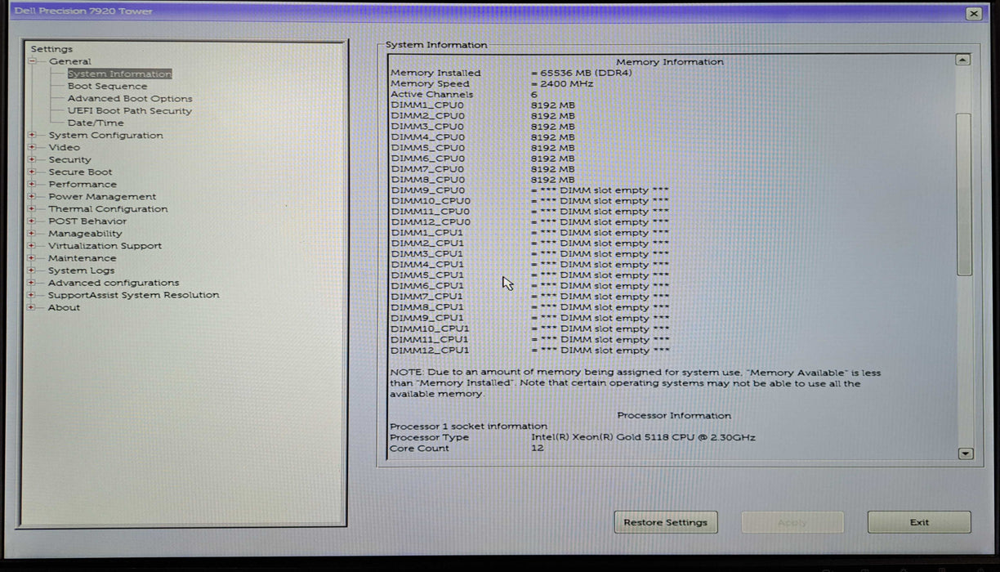
Task: Expand the POST Behavior section
Action: point(31,221)
